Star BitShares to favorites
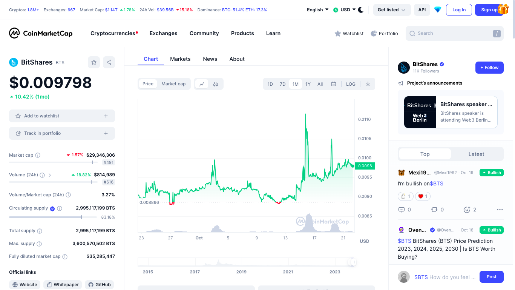Image resolution: width=515 pixels, height=290 pixels. pyautogui.click(x=94, y=62)
